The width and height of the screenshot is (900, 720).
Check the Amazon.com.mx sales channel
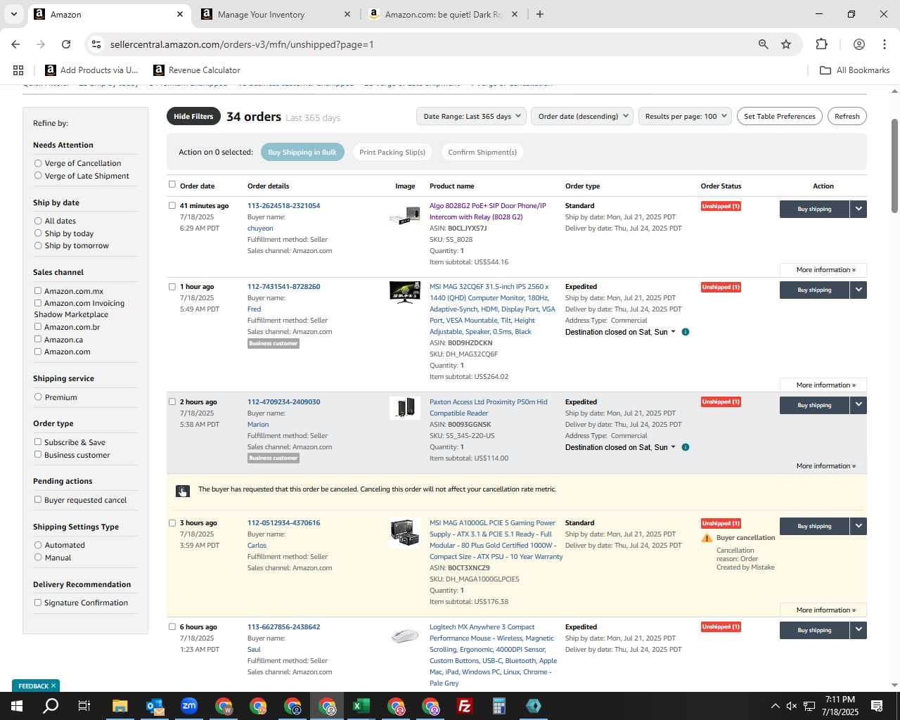[x=38, y=290]
